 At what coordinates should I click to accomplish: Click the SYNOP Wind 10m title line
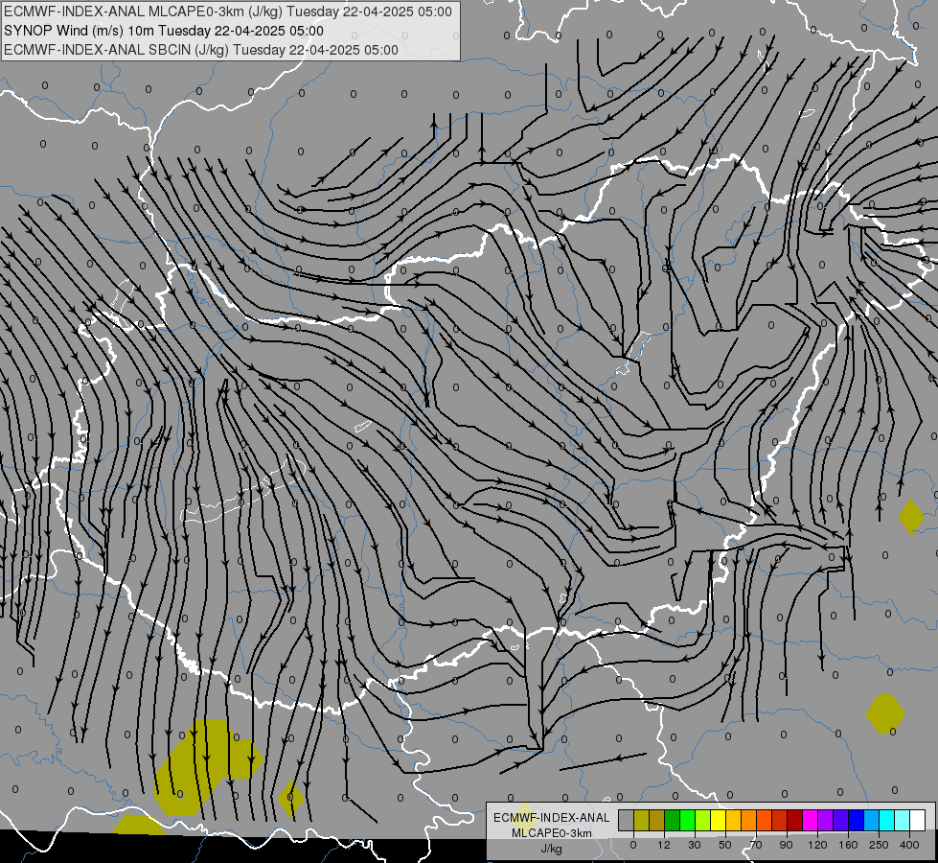pos(163,31)
